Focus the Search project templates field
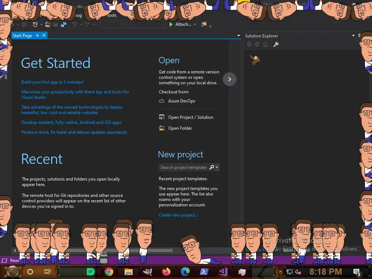Screen dimensions: 372x279 pos(183,167)
